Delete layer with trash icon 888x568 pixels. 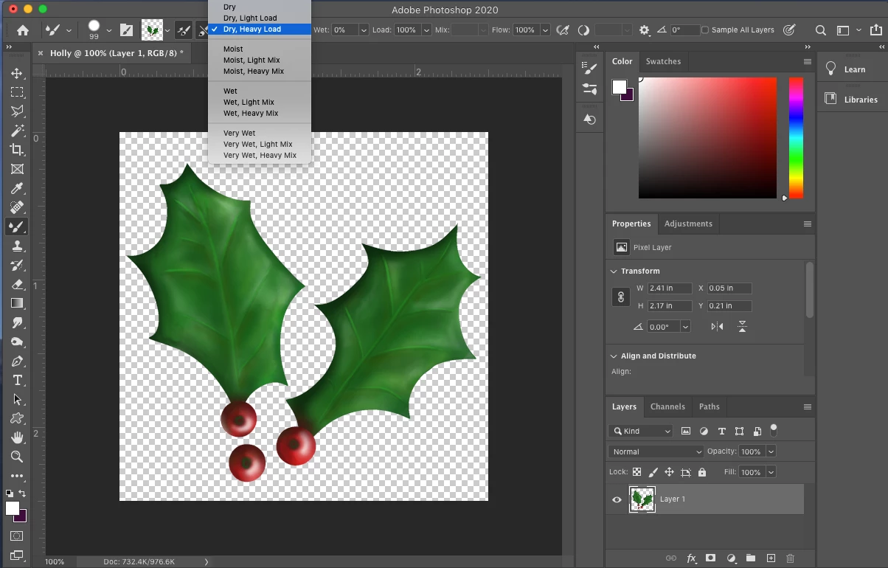pyautogui.click(x=791, y=558)
